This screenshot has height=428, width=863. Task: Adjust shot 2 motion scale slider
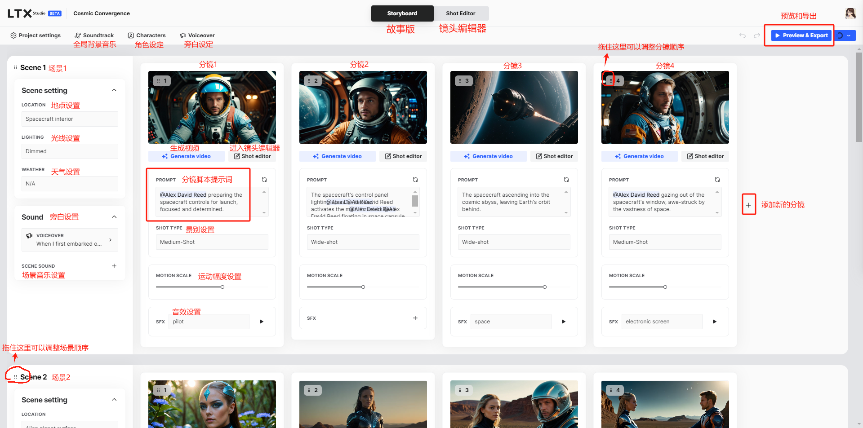[363, 287]
